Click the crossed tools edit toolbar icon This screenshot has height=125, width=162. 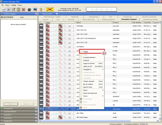tap(13, 10)
